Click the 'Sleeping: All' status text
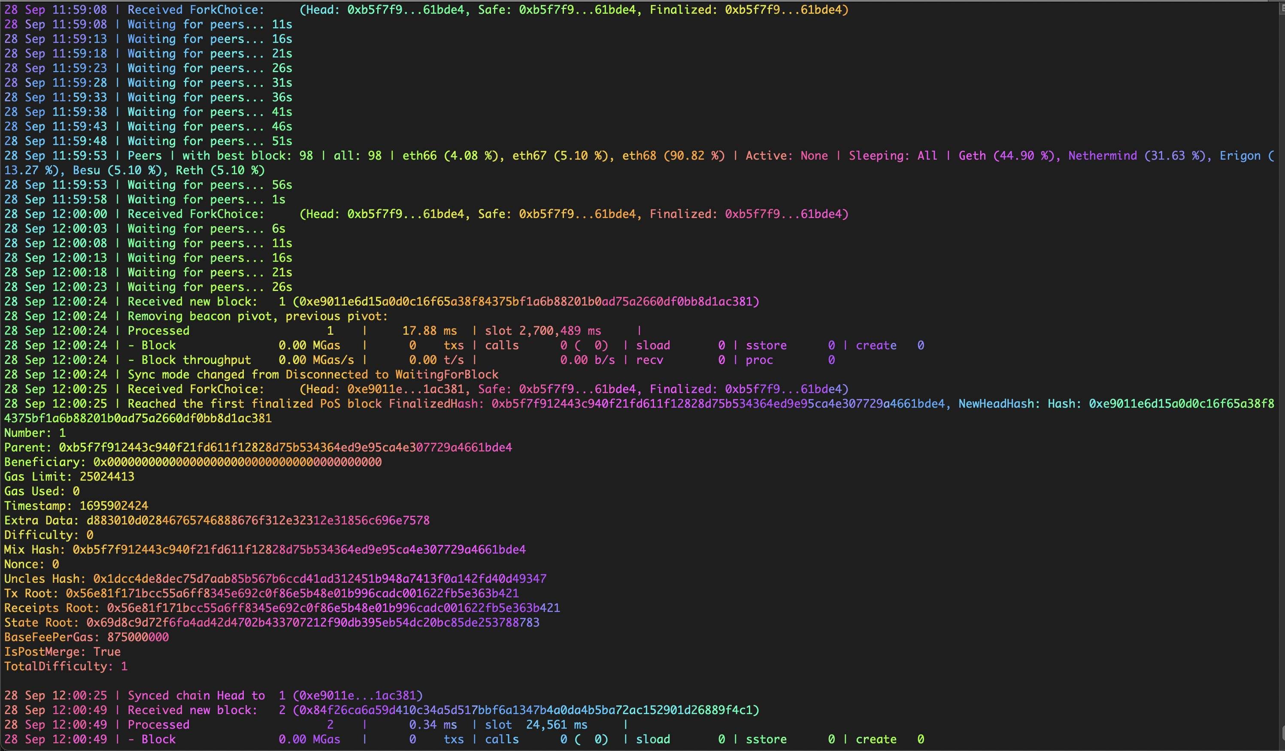 (x=893, y=156)
